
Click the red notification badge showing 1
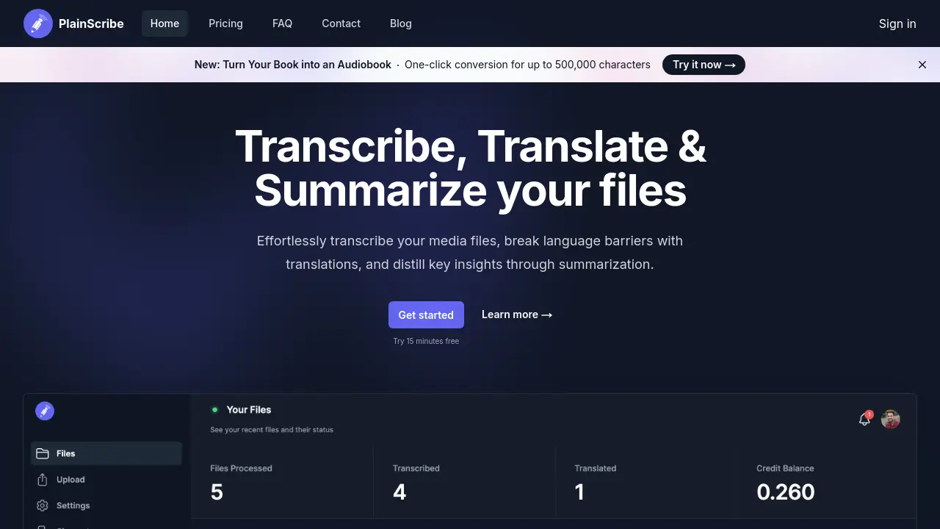pos(869,414)
